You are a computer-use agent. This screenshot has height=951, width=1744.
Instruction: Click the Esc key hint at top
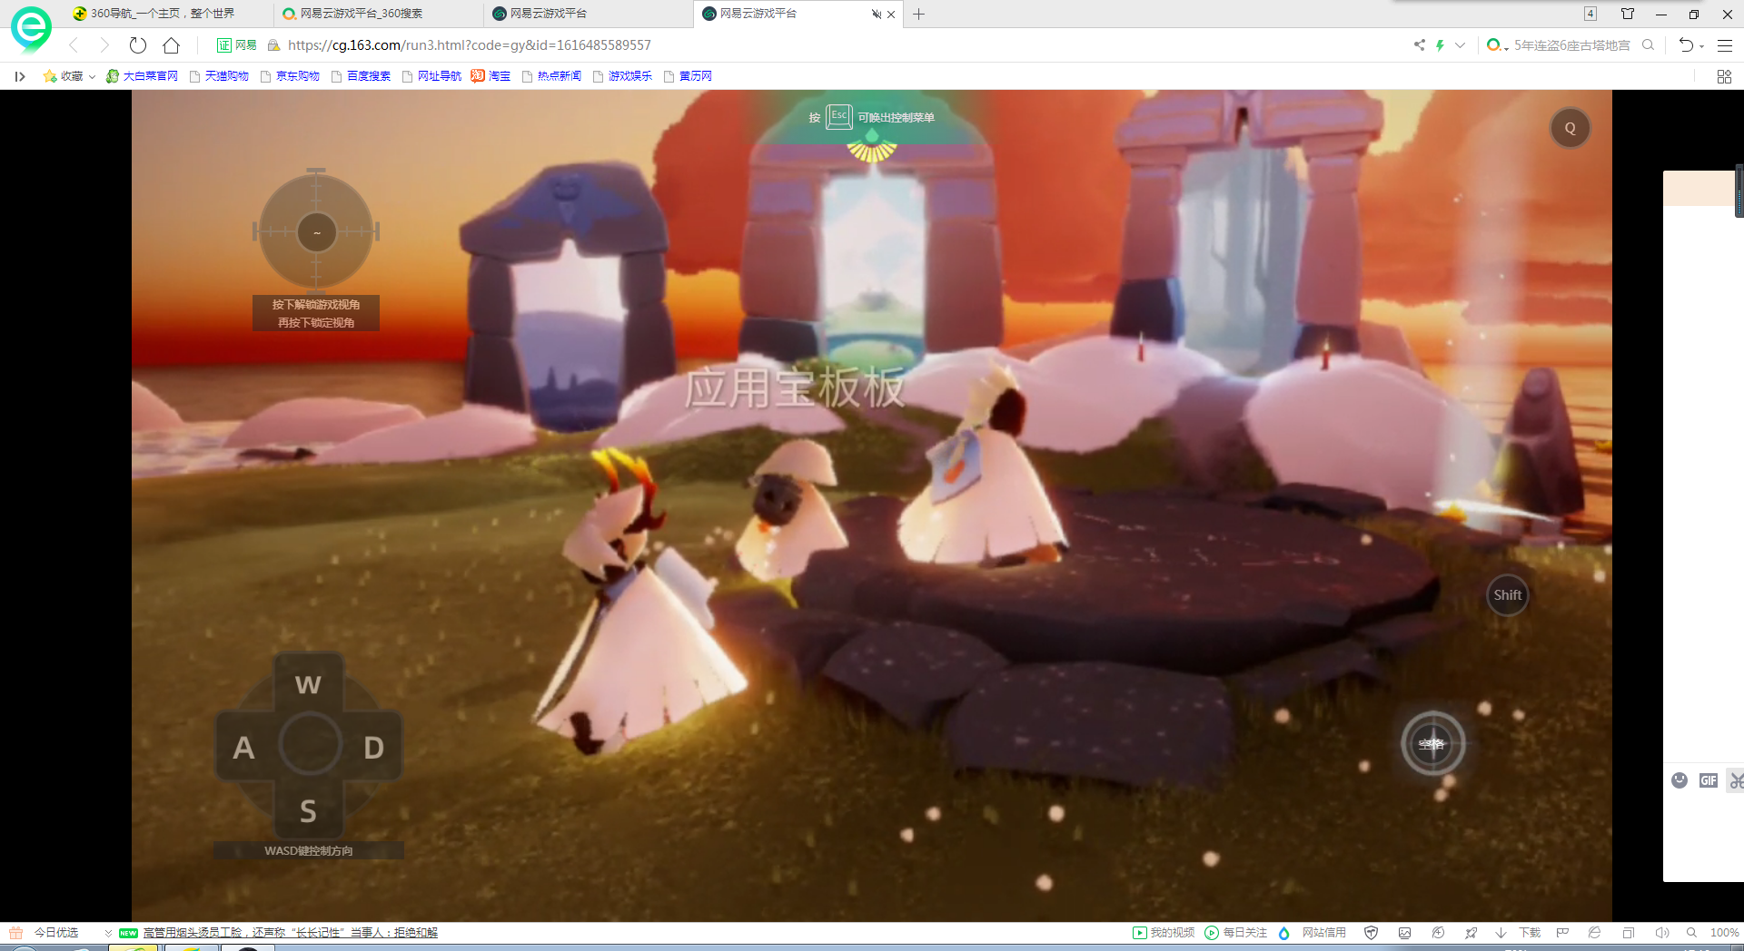pyautogui.click(x=838, y=116)
